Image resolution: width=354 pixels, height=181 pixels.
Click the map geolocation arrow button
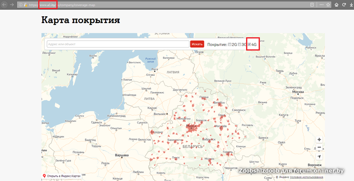pyautogui.click(x=319, y=157)
